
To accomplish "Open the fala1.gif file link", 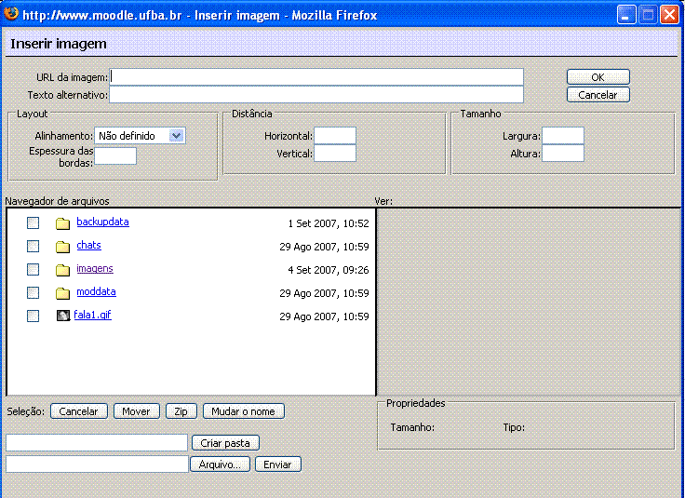I will pyautogui.click(x=92, y=316).
